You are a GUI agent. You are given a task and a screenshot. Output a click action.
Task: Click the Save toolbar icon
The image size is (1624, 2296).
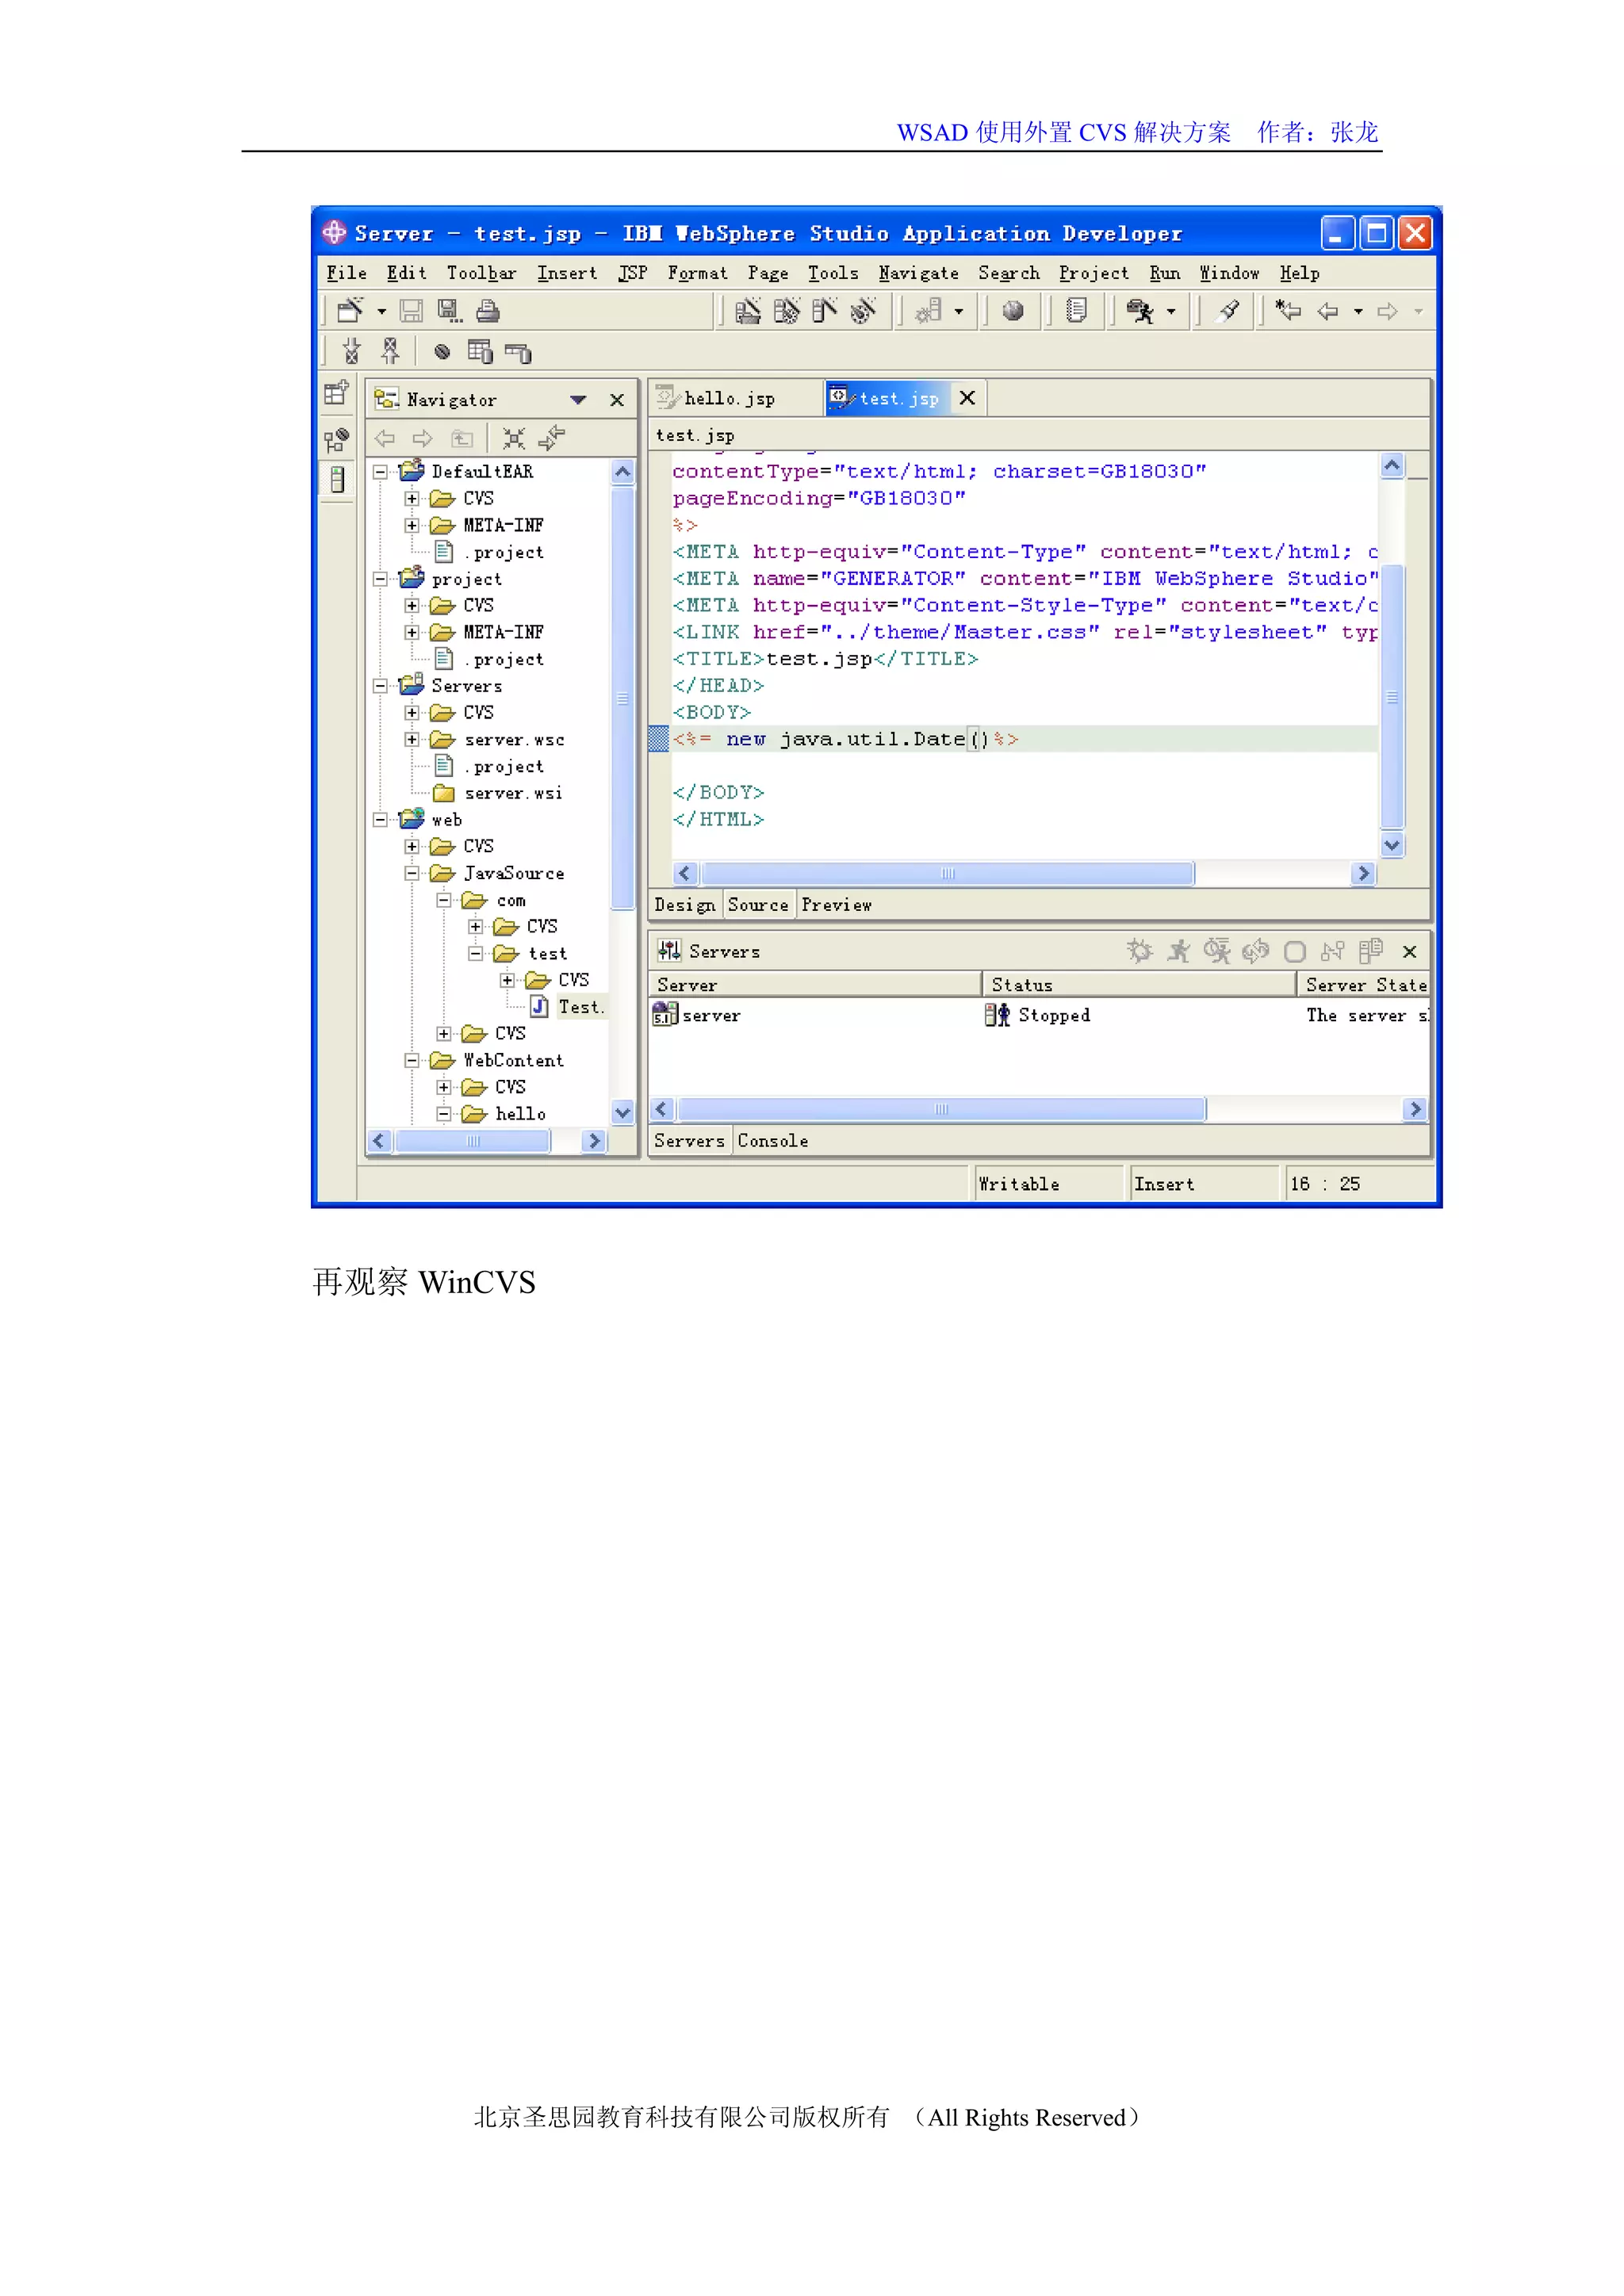tap(411, 311)
